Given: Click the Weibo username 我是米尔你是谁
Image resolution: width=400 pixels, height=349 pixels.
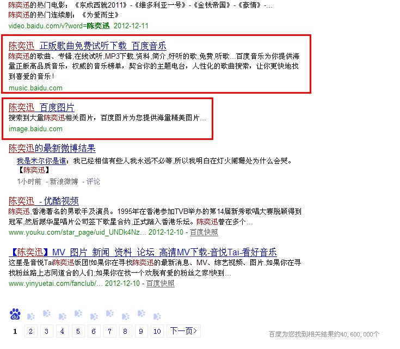Looking at the screenshot, I should (x=41, y=161).
